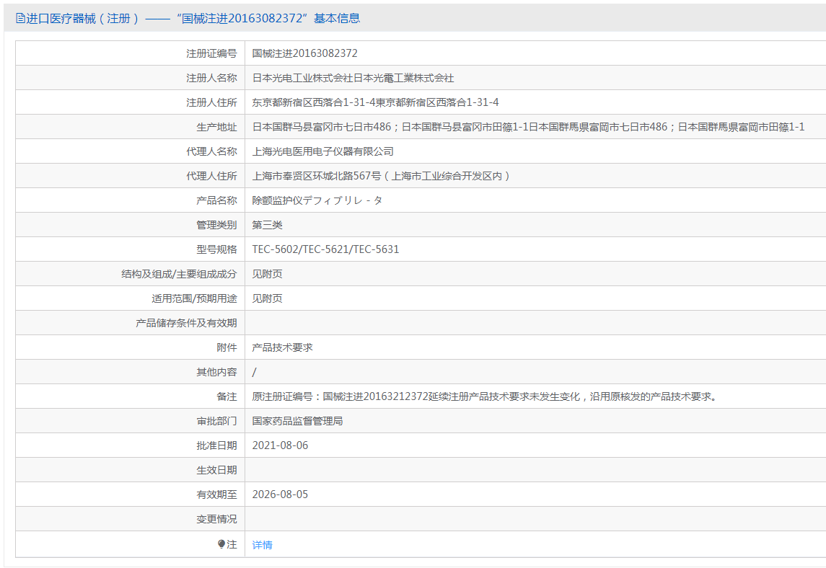Click the 型号规格 label
The height and width of the screenshot is (568, 826).
click(x=216, y=249)
